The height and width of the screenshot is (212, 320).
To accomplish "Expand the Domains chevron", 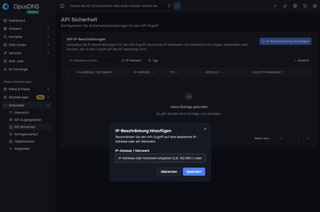I will [48, 29].
